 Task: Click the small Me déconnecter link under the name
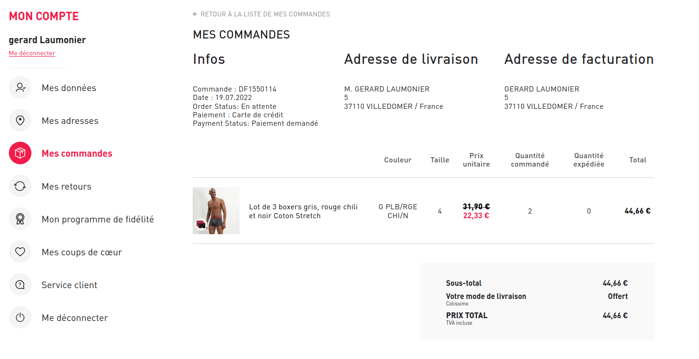tap(32, 53)
